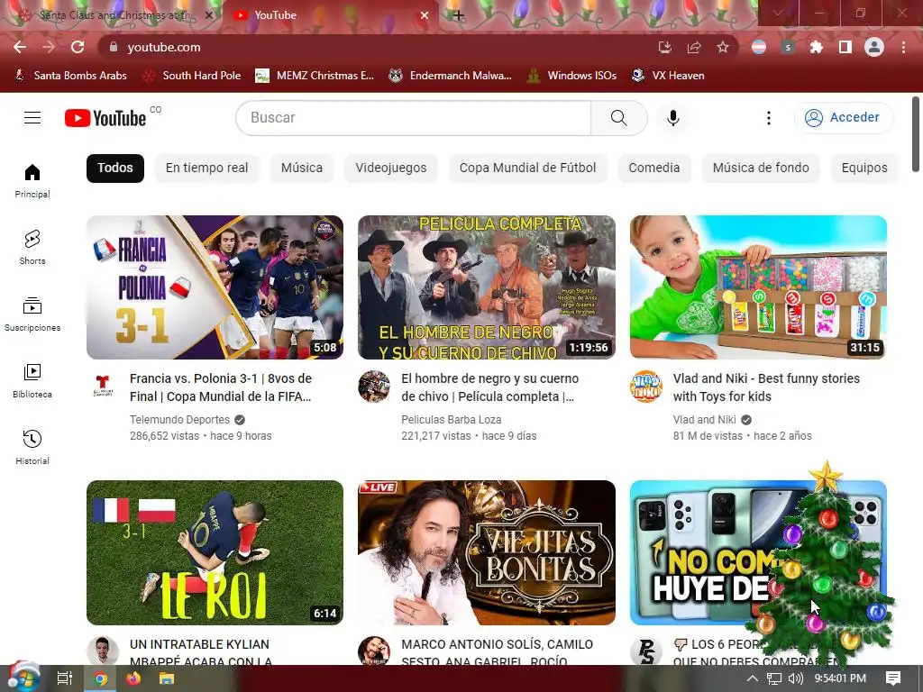923x692 pixels.
Task: Open the YouTube hamburger guide menu
Action: click(x=32, y=118)
